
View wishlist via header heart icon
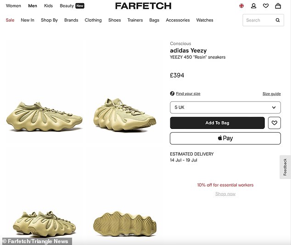pos(266,6)
